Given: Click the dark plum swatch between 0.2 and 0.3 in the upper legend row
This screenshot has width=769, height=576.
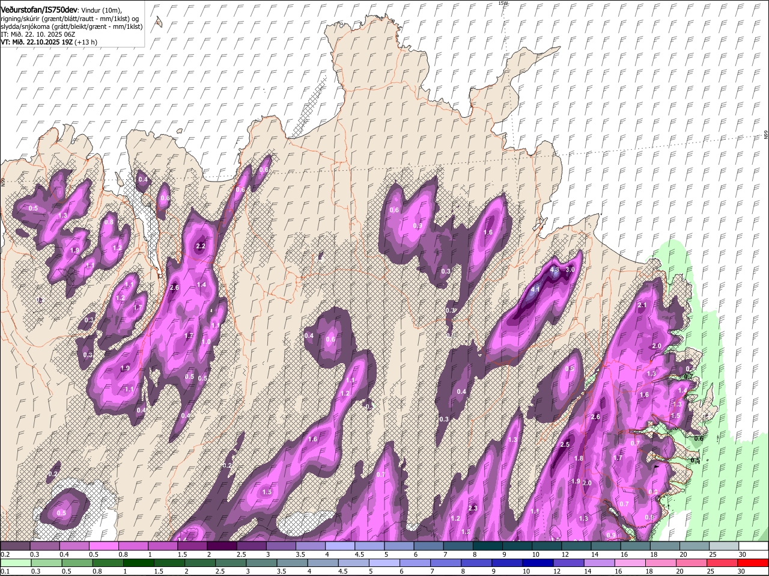Looking at the screenshot, I should point(16,546).
